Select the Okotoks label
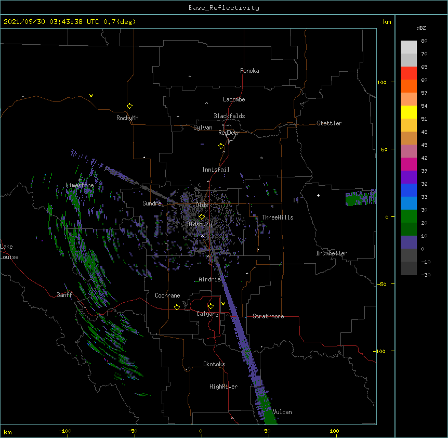 [214, 364]
